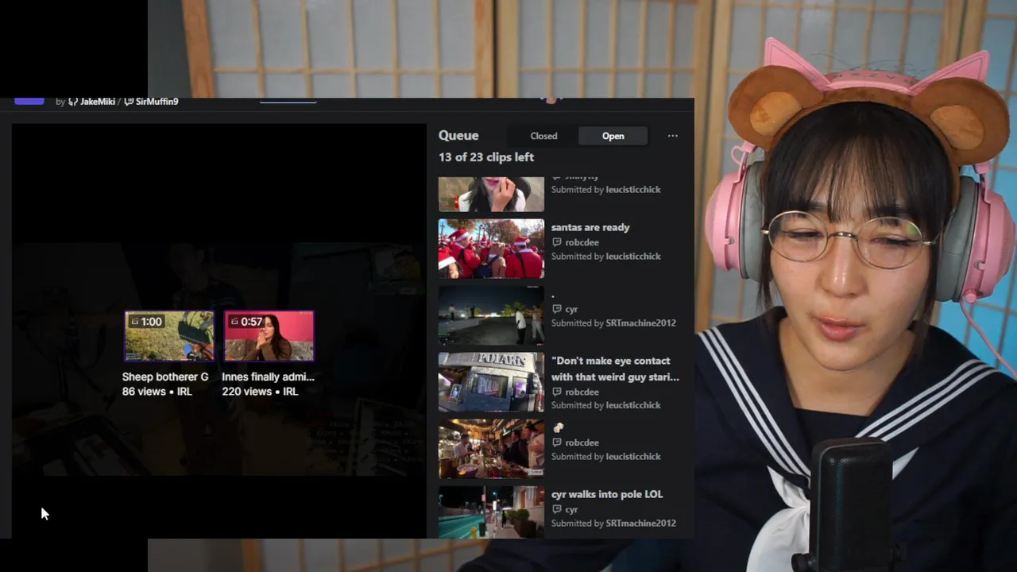
Task: Open the '.' cyr night street thumbnail
Action: [491, 315]
